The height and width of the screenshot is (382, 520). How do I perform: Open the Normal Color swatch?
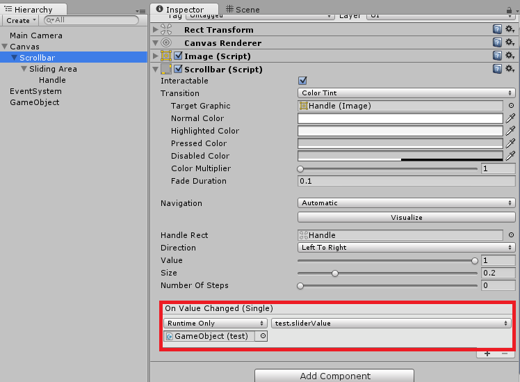[x=400, y=118]
